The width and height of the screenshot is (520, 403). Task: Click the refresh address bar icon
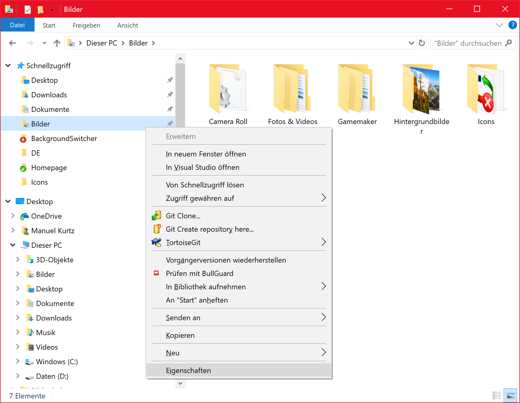pos(422,43)
